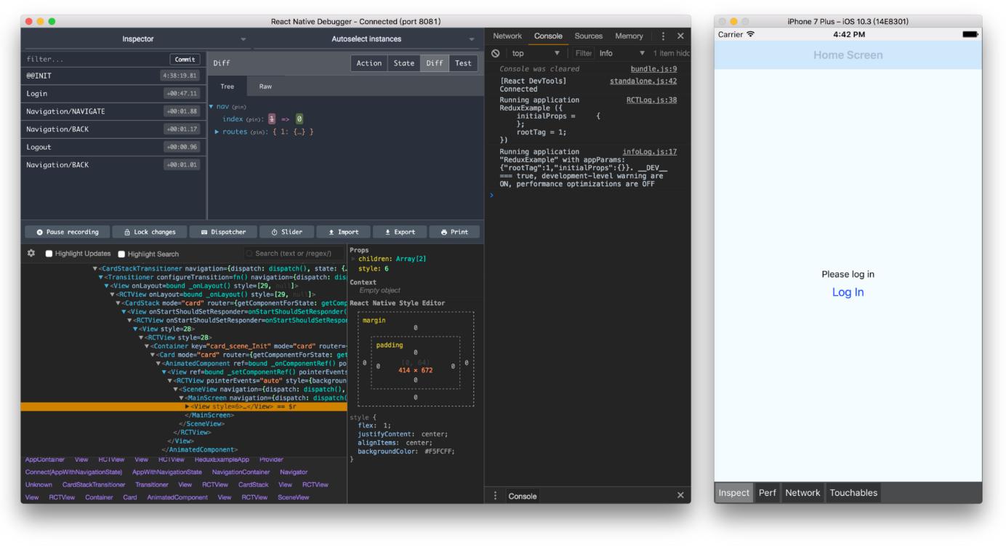Click the Print button
1006x546 pixels.
point(454,232)
